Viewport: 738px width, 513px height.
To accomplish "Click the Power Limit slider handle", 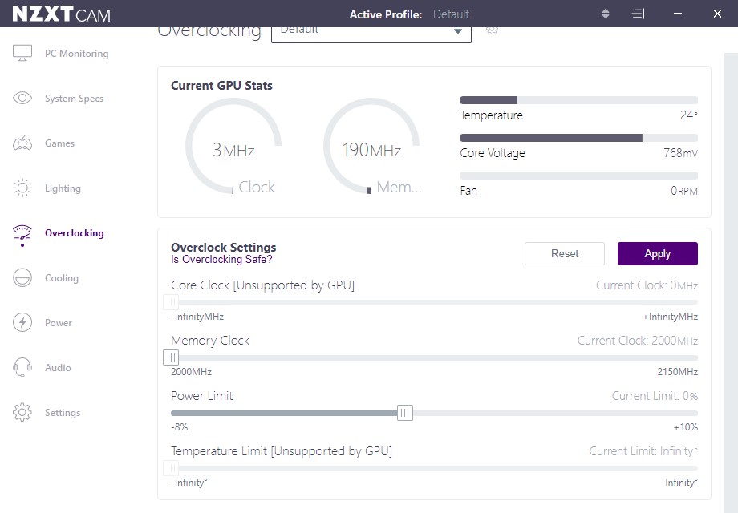I will [405, 413].
